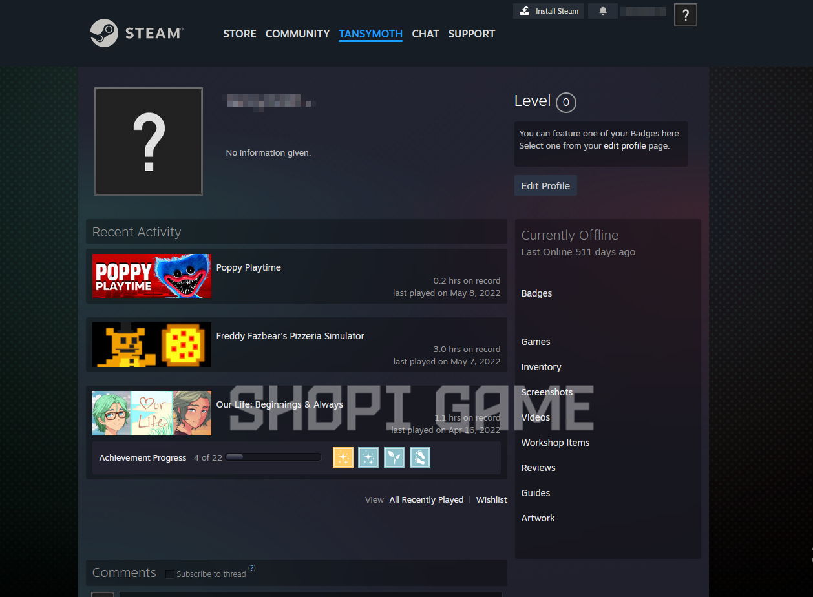View All Recently Played games
The image size is (813, 597).
427,499
